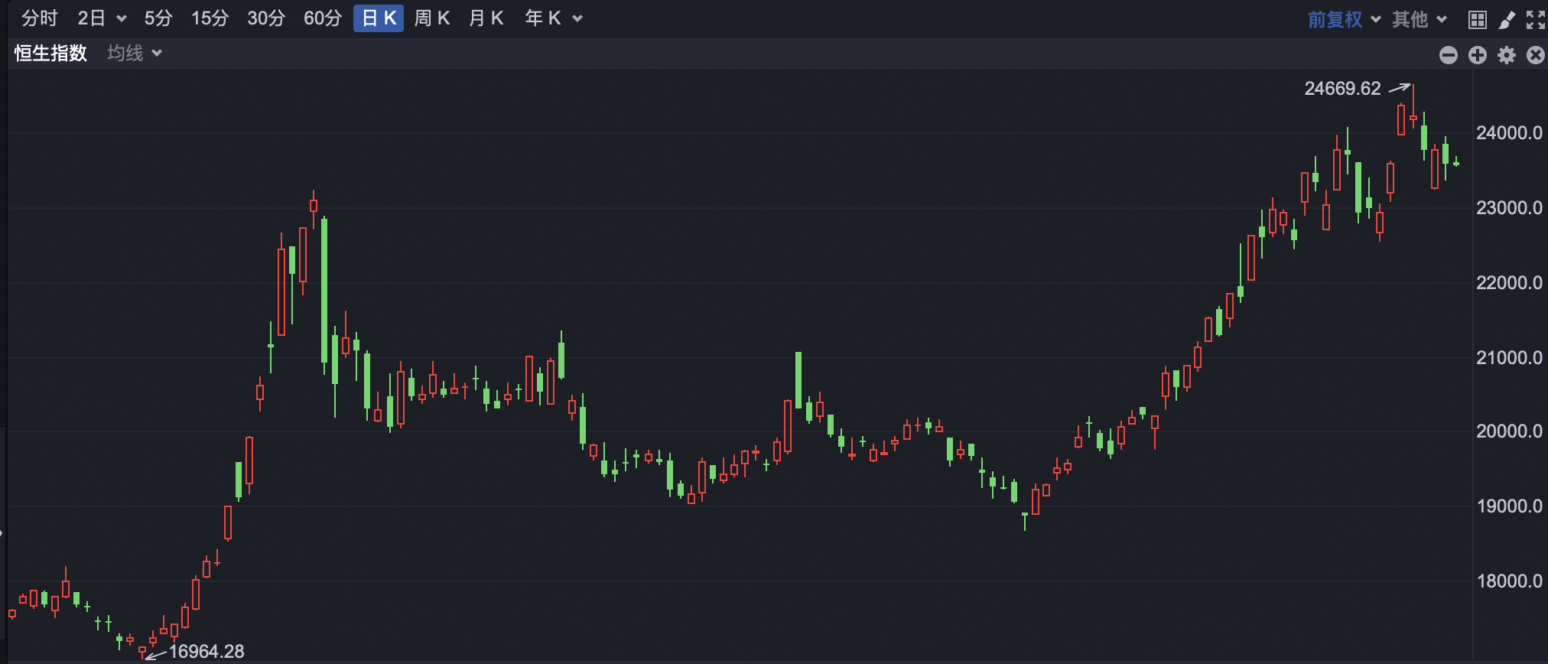The height and width of the screenshot is (664, 1548).
Task: Click the 恒生指数 index title
Action: (x=50, y=53)
